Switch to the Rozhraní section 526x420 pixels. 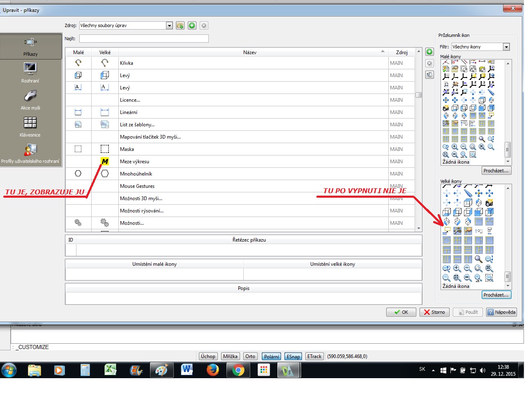point(30,73)
